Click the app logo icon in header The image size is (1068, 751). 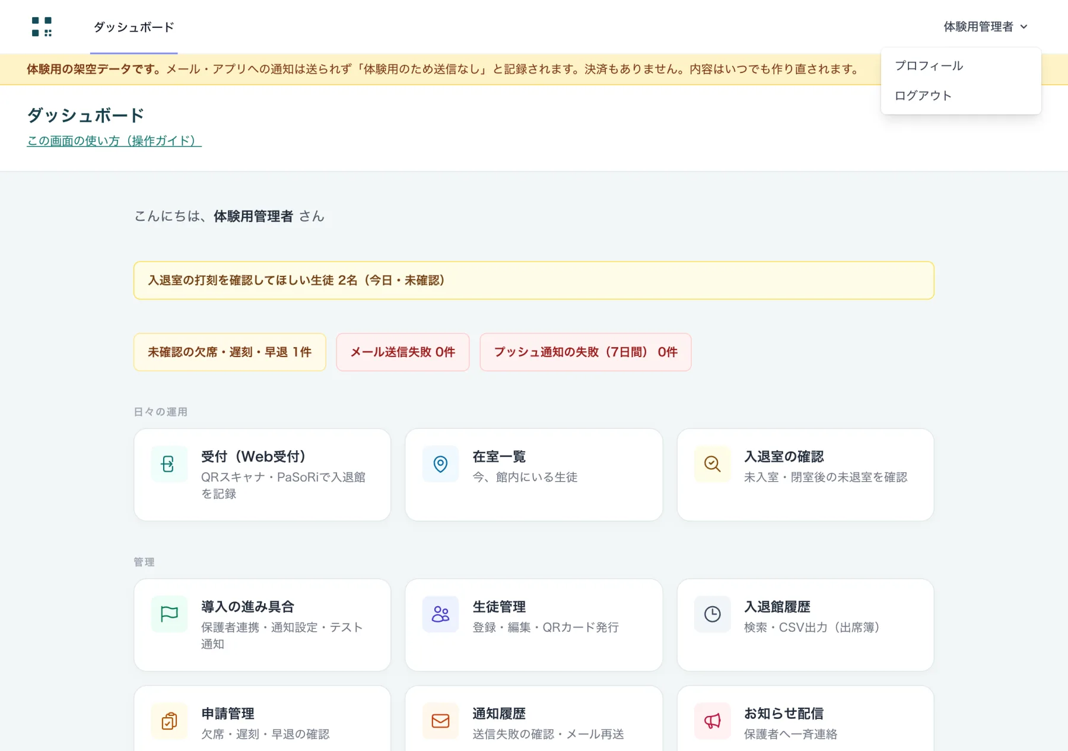[42, 27]
